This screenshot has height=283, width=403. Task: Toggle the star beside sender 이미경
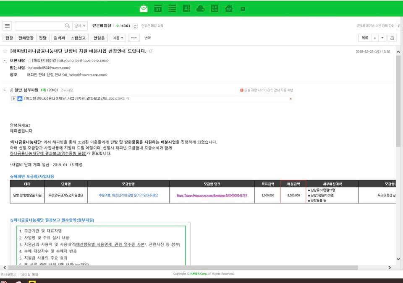(x=29, y=61)
